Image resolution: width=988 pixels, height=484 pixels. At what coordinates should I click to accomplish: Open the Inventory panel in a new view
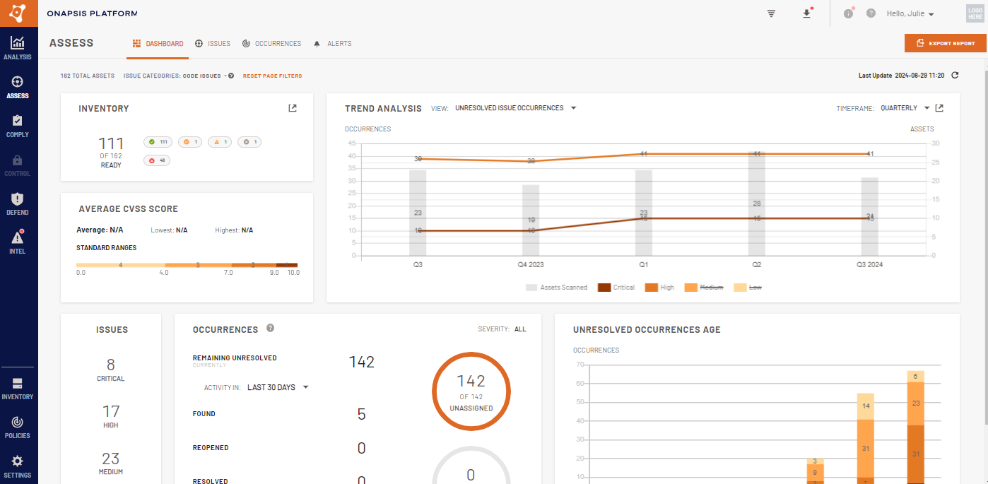pyautogui.click(x=292, y=108)
